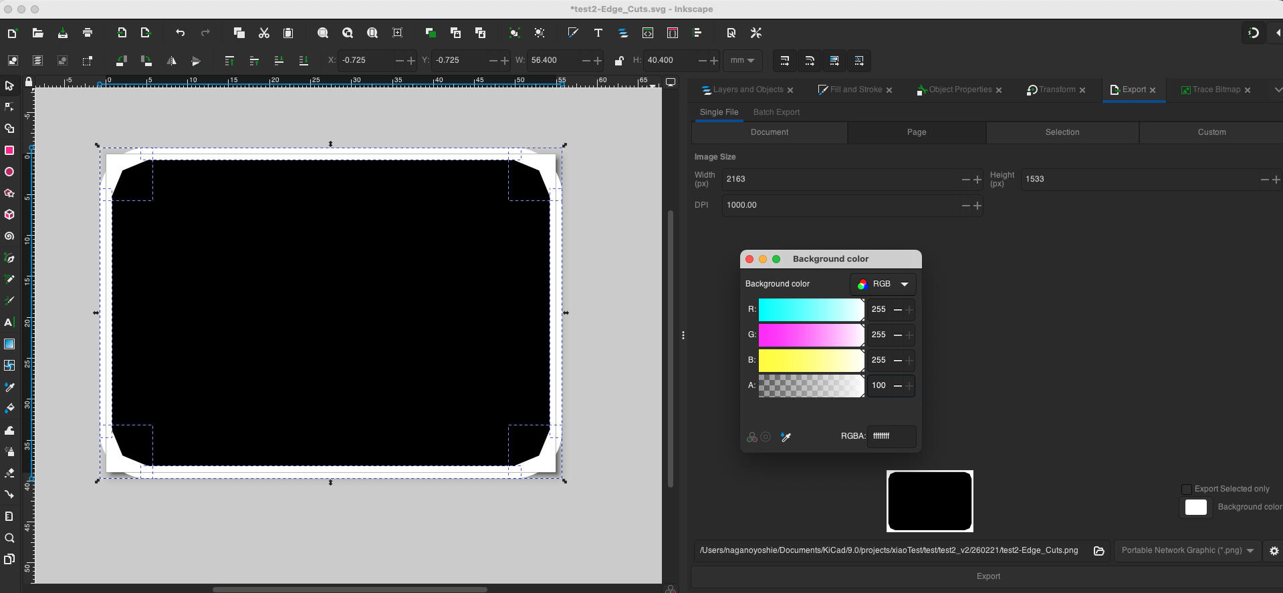Raise selection to top
This screenshot has width=1283, height=593.
pyautogui.click(x=229, y=61)
